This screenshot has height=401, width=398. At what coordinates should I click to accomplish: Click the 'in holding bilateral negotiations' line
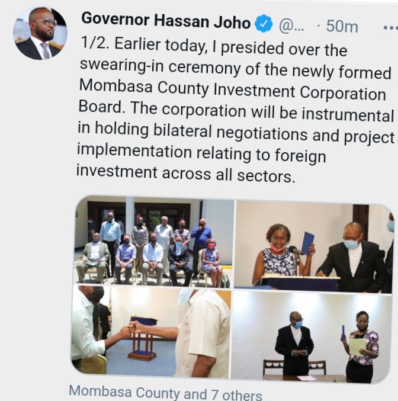[236, 132]
